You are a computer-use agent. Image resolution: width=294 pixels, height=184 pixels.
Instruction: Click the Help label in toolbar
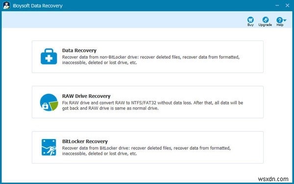(x=280, y=25)
